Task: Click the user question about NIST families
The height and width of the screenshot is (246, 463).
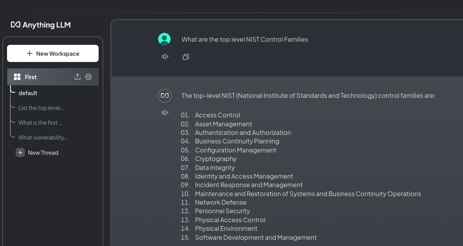Action: 244,39
